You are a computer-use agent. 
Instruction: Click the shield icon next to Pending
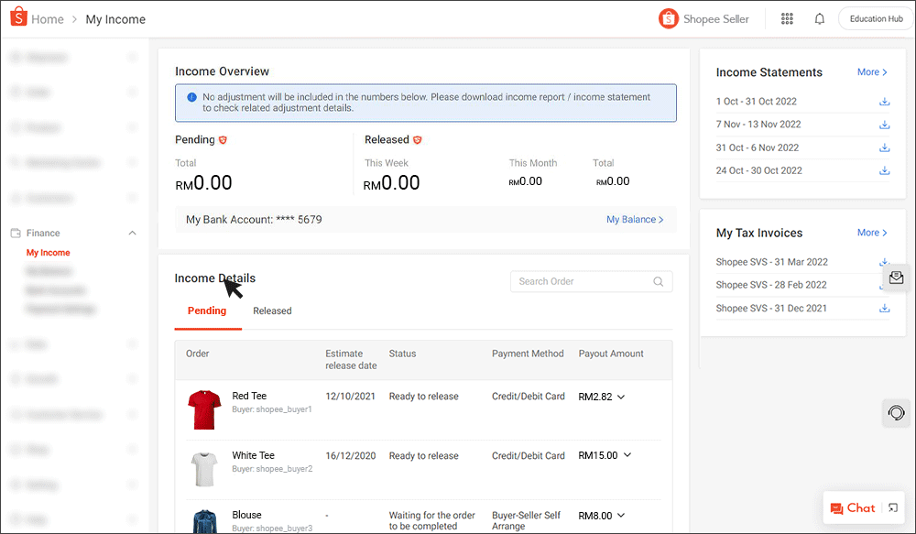[223, 140]
